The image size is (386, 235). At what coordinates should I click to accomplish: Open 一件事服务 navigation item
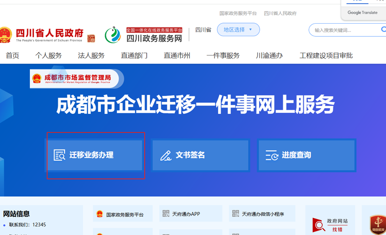click(x=223, y=55)
